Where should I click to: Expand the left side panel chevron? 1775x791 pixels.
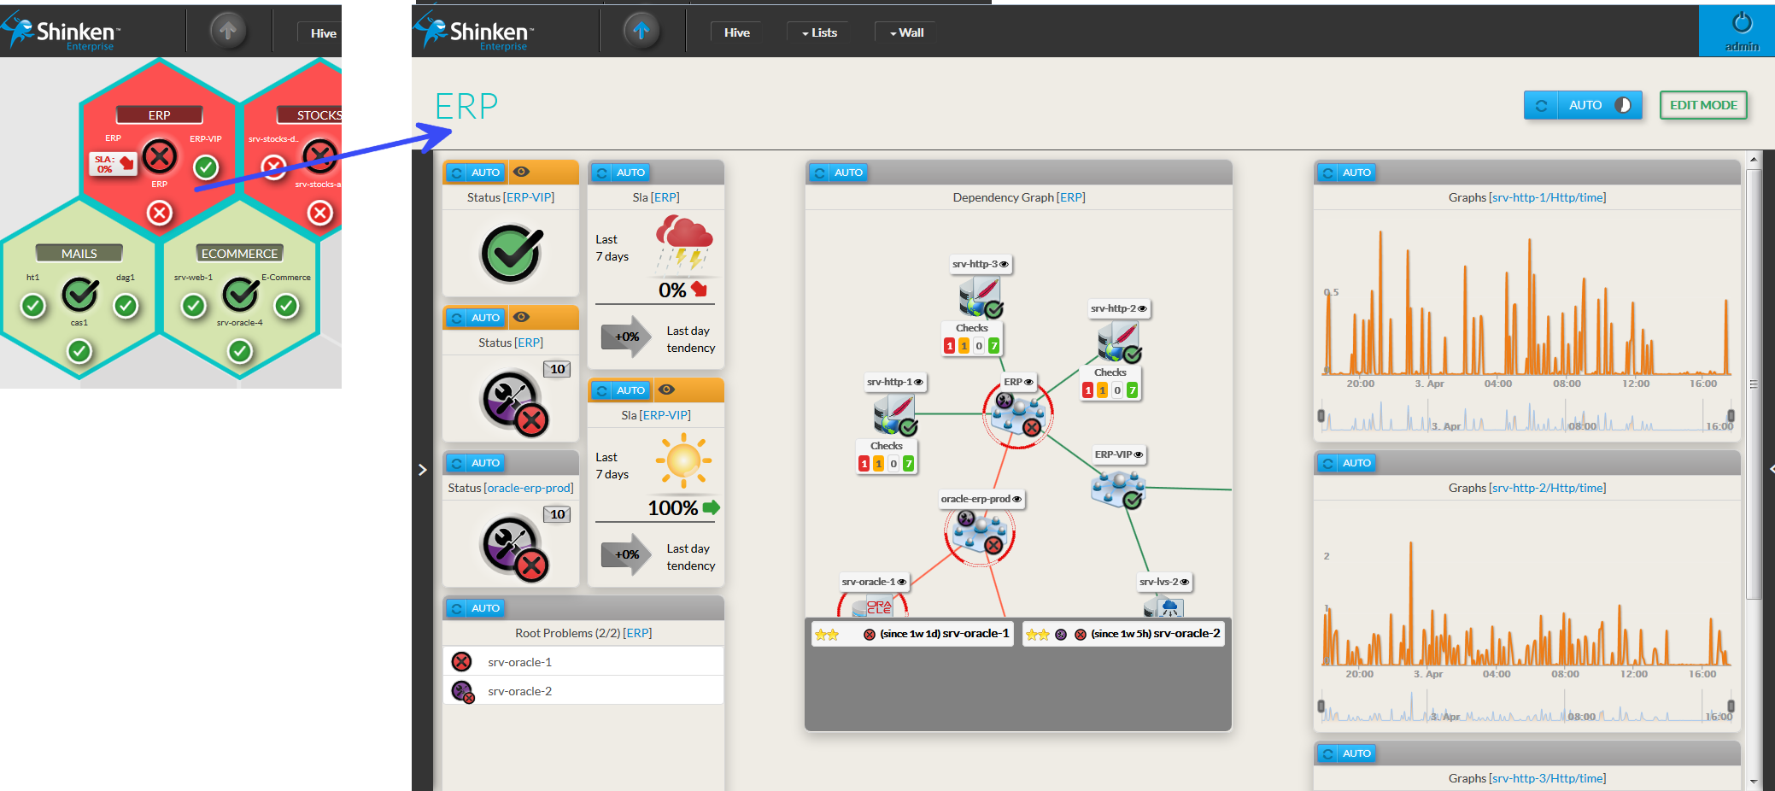point(422,470)
